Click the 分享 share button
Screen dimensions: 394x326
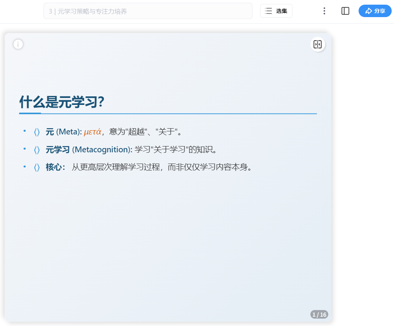pyautogui.click(x=375, y=11)
